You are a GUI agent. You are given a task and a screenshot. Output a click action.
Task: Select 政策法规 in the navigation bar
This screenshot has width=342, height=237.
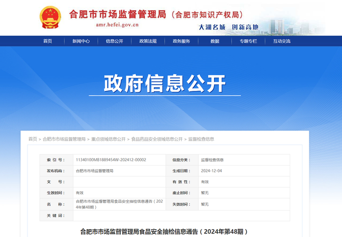[x=148, y=41]
